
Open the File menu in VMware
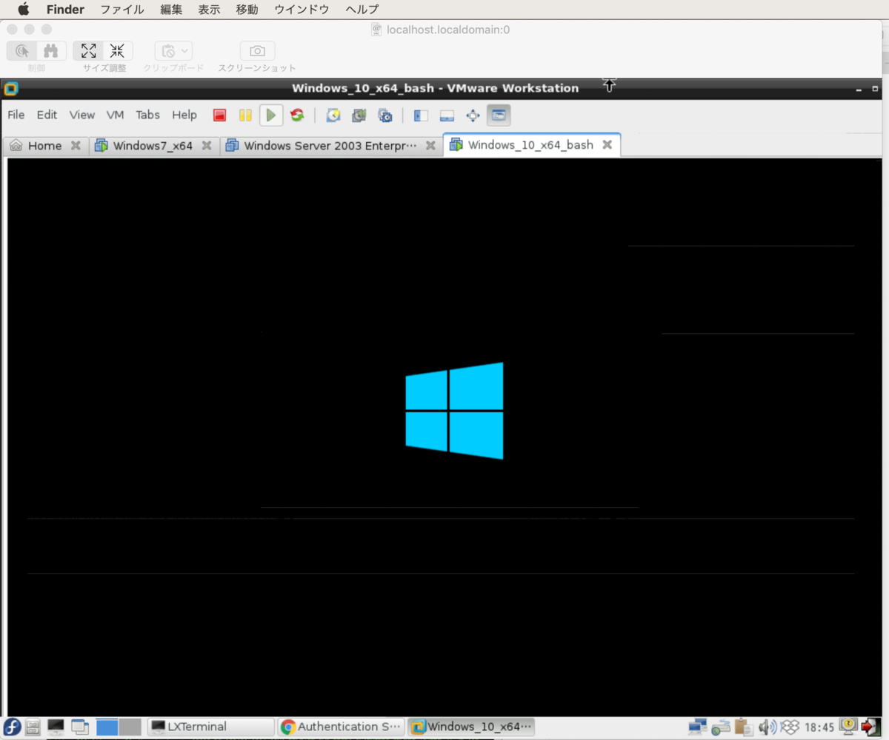click(x=16, y=115)
